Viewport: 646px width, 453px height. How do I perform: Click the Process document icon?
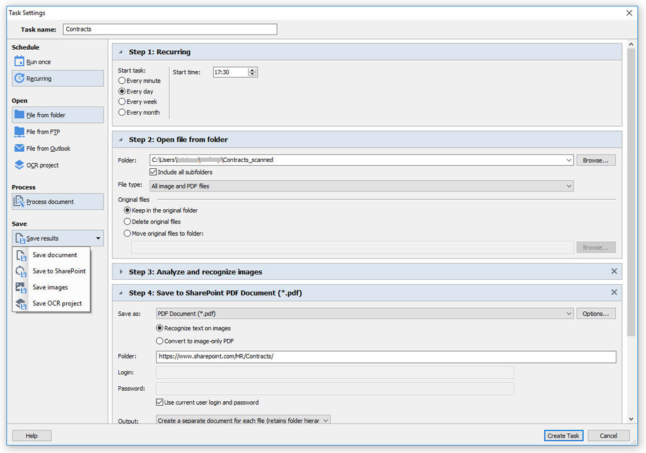(x=19, y=202)
